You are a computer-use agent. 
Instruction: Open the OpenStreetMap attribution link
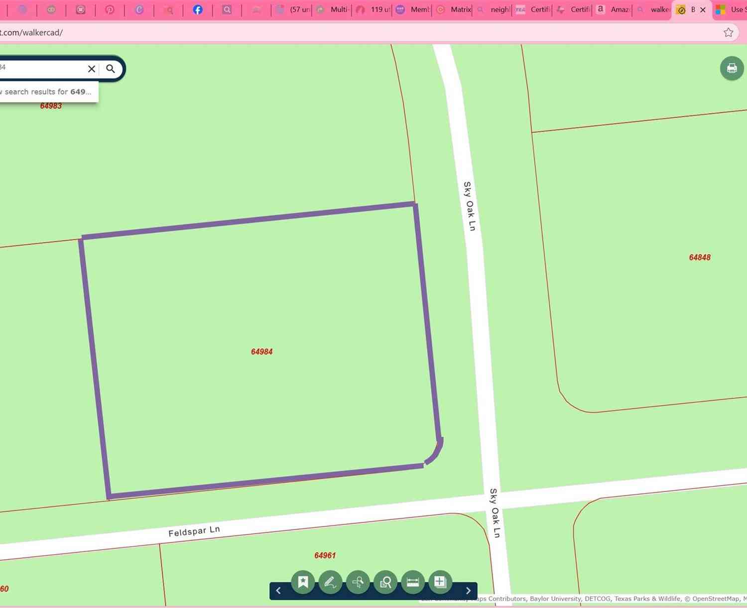[716, 599]
